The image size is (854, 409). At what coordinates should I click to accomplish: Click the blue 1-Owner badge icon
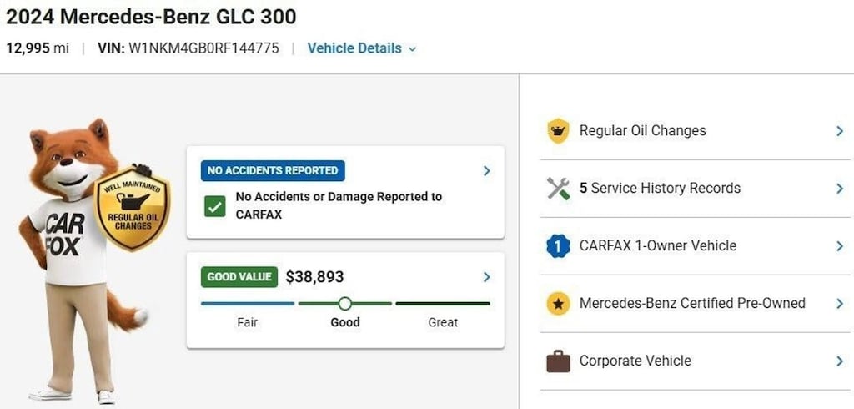558,246
